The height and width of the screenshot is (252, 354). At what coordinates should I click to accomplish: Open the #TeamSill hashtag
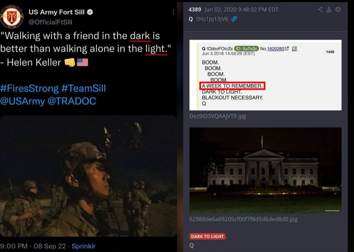[84, 88]
